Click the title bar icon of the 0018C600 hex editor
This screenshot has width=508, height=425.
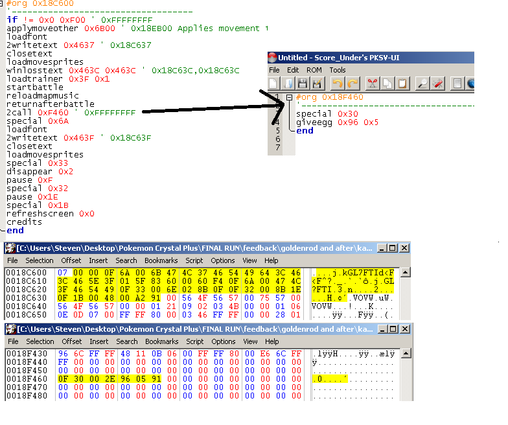pyautogui.click(x=10, y=248)
